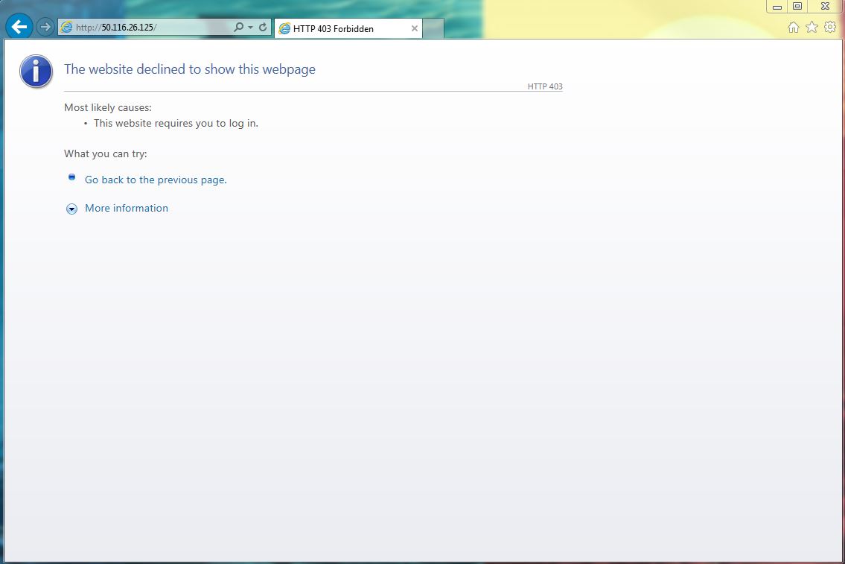The width and height of the screenshot is (845, 564).
Task: Click the Internet Explorer page icon in address bar
Action: click(66, 27)
